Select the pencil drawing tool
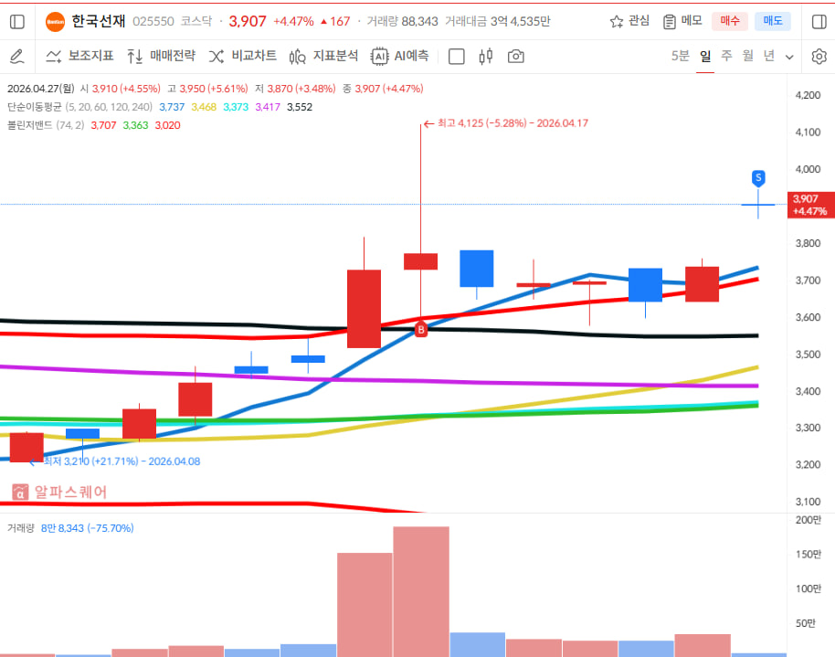Viewport: 835px width, 657px height. tap(16, 57)
